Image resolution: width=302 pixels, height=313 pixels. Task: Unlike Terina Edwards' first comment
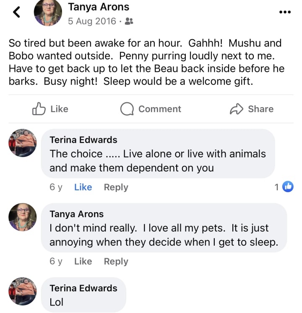coord(83,187)
